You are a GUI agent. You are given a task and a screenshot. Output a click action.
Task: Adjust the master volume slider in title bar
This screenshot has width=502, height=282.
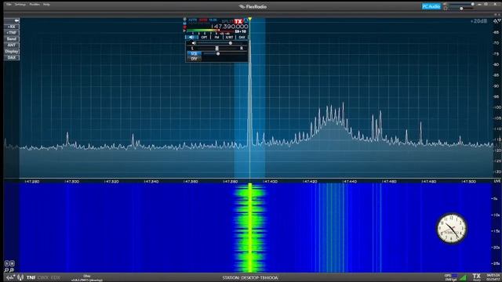(x=462, y=4)
